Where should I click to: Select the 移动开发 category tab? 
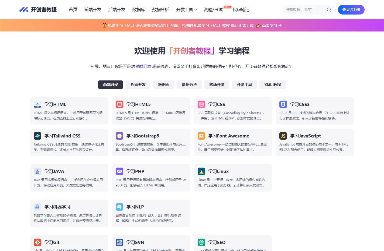(217, 85)
